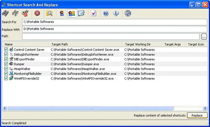Viewport: 210px width, 127px height.
Task: Click the folder with magnifier icon
Action: [49, 13]
